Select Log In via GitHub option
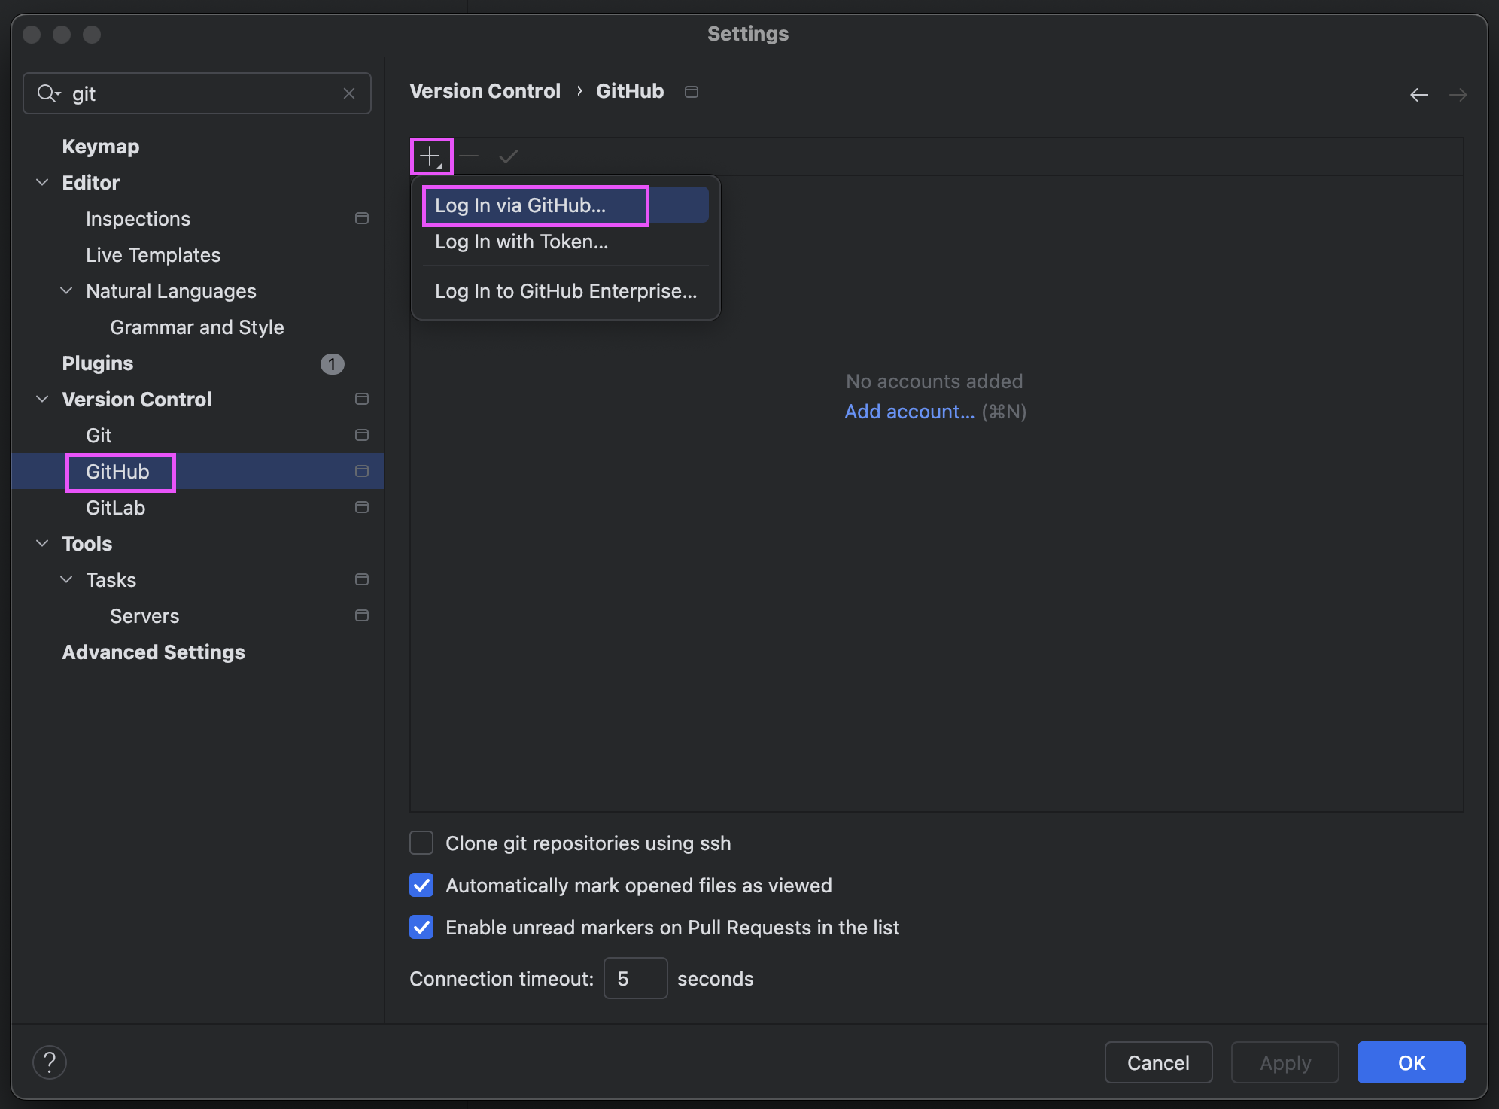Screen dimensions: 1499x1109 click(521, 205)
